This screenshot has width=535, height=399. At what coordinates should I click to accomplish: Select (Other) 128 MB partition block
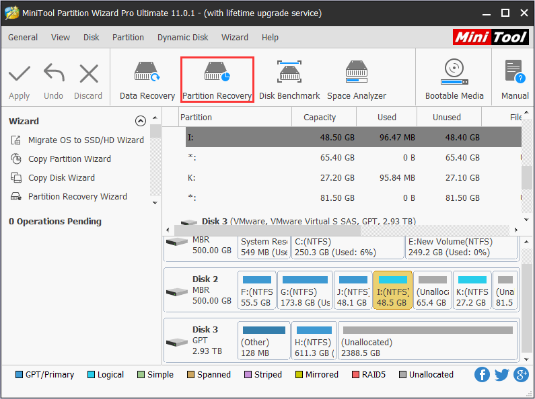pyautogui.click(x=264, y=341)
